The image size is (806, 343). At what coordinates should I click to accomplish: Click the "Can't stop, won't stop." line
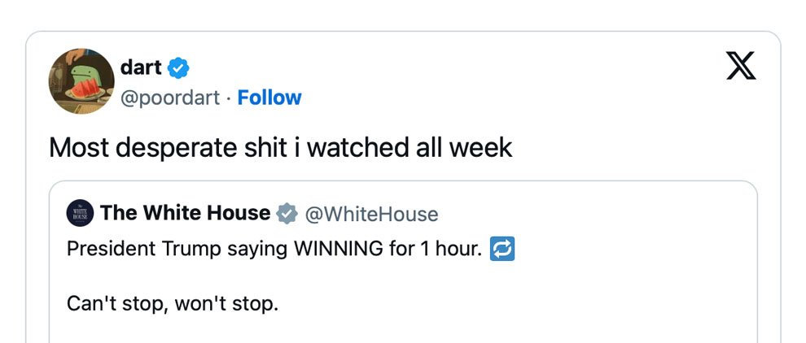173,304
